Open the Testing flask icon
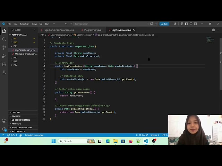The image size is (222, 166). (4, 73)
